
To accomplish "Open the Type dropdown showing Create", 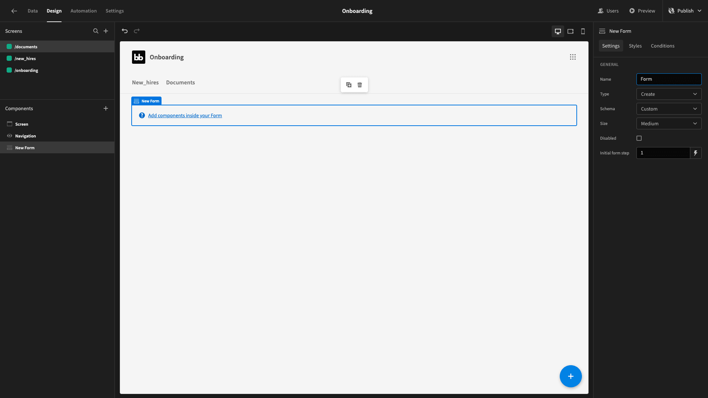I will tap(669, 94).
